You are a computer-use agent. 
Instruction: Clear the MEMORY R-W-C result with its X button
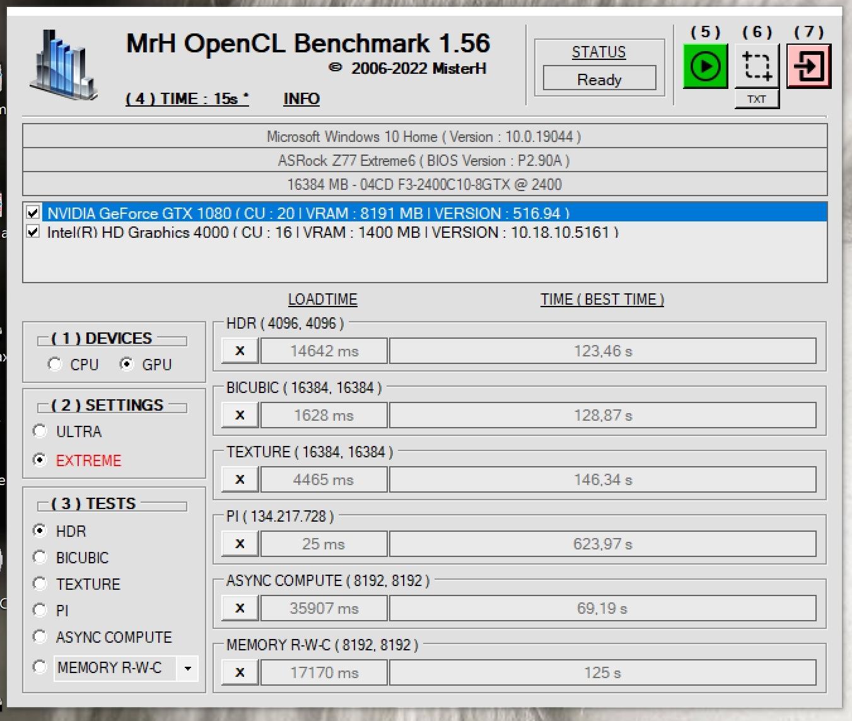point(240,672)
